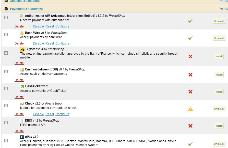The image size is (228, 148).
Task: Expand the Shipping & Logistics section
Action: point(6,1)
